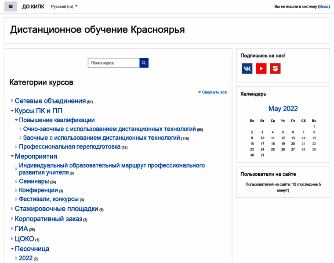Open the YouTube channel icon
The width and height of the screenshot is (334, 263).
tap(261, 68)
